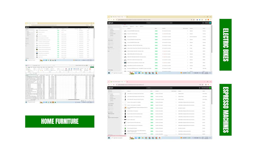
Task: Reload page in Electric Bikes browser
Action: pos(114,20)
